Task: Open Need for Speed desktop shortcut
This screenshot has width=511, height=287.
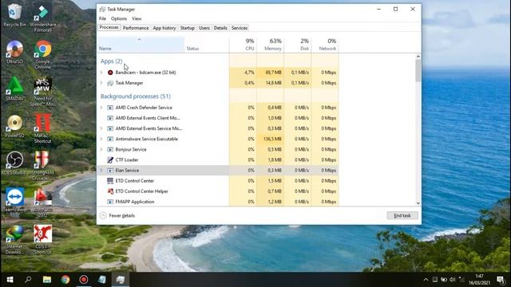Action: click(x=42, y=92)
